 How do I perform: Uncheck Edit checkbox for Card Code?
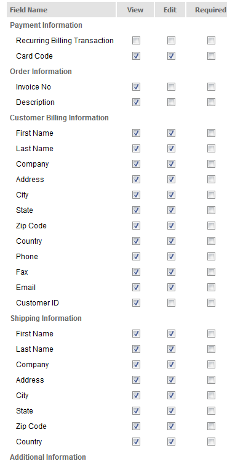click(172, 56)
